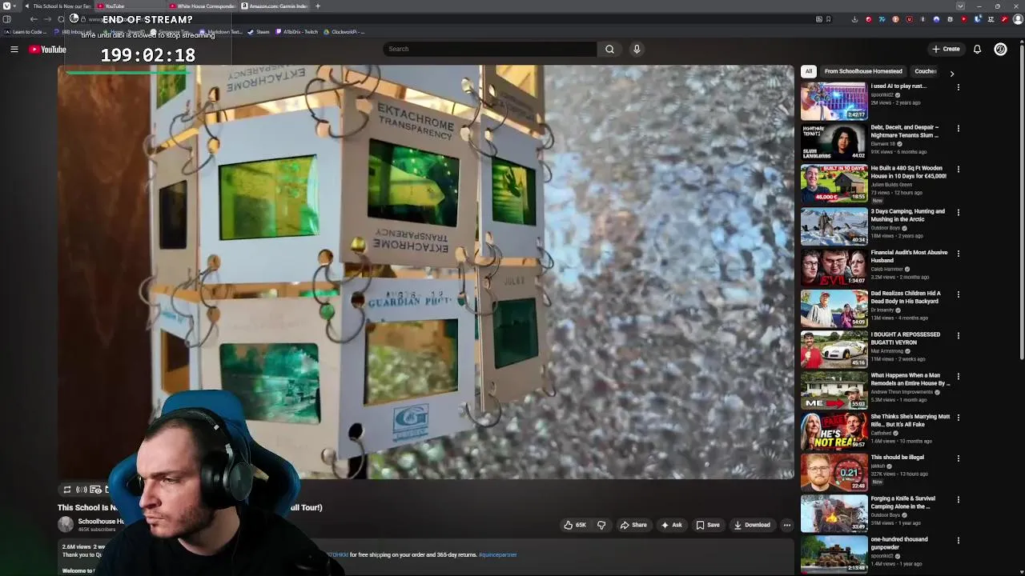Open 'Financial Audit's Most Abusive Husband' title
The image size is (1025, 576).
coord(909,256)
